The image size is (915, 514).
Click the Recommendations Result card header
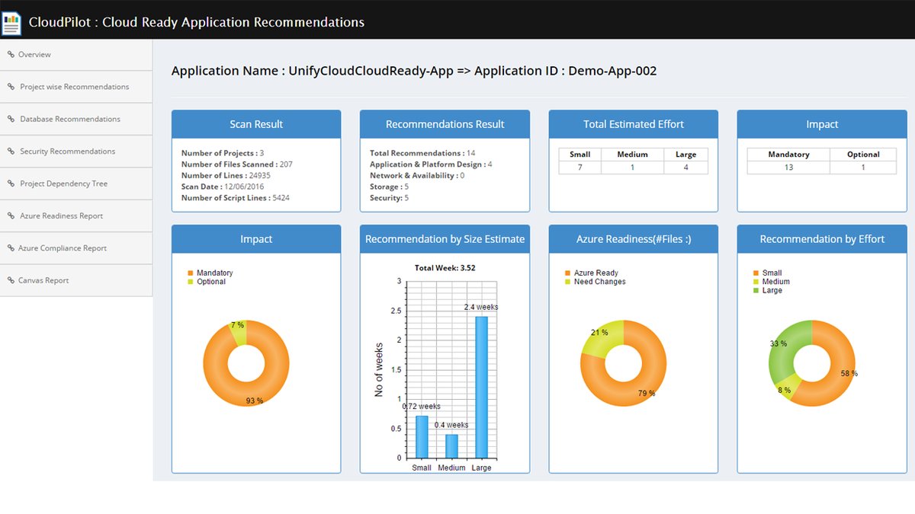pos(445,124)
